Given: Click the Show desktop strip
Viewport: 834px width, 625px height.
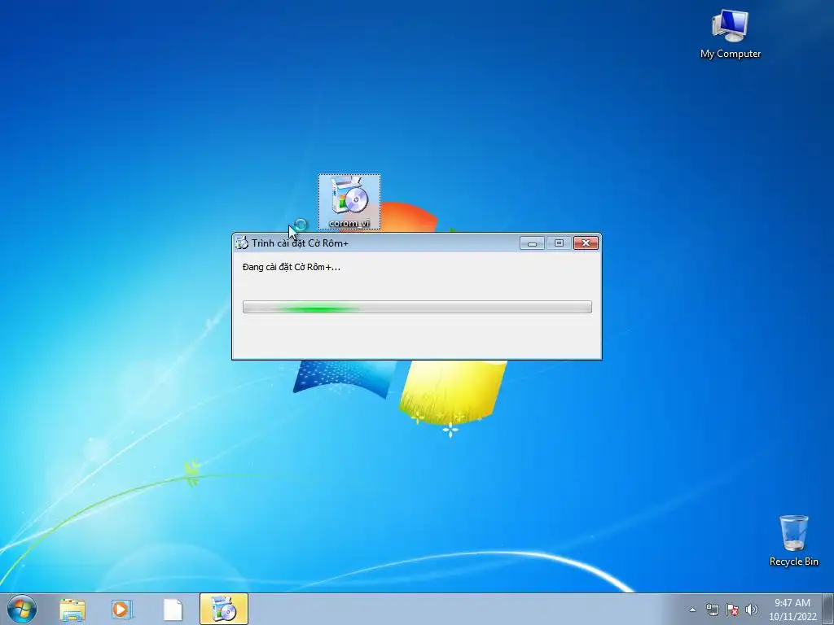Looking at the screenshot, I should [828, 609].
